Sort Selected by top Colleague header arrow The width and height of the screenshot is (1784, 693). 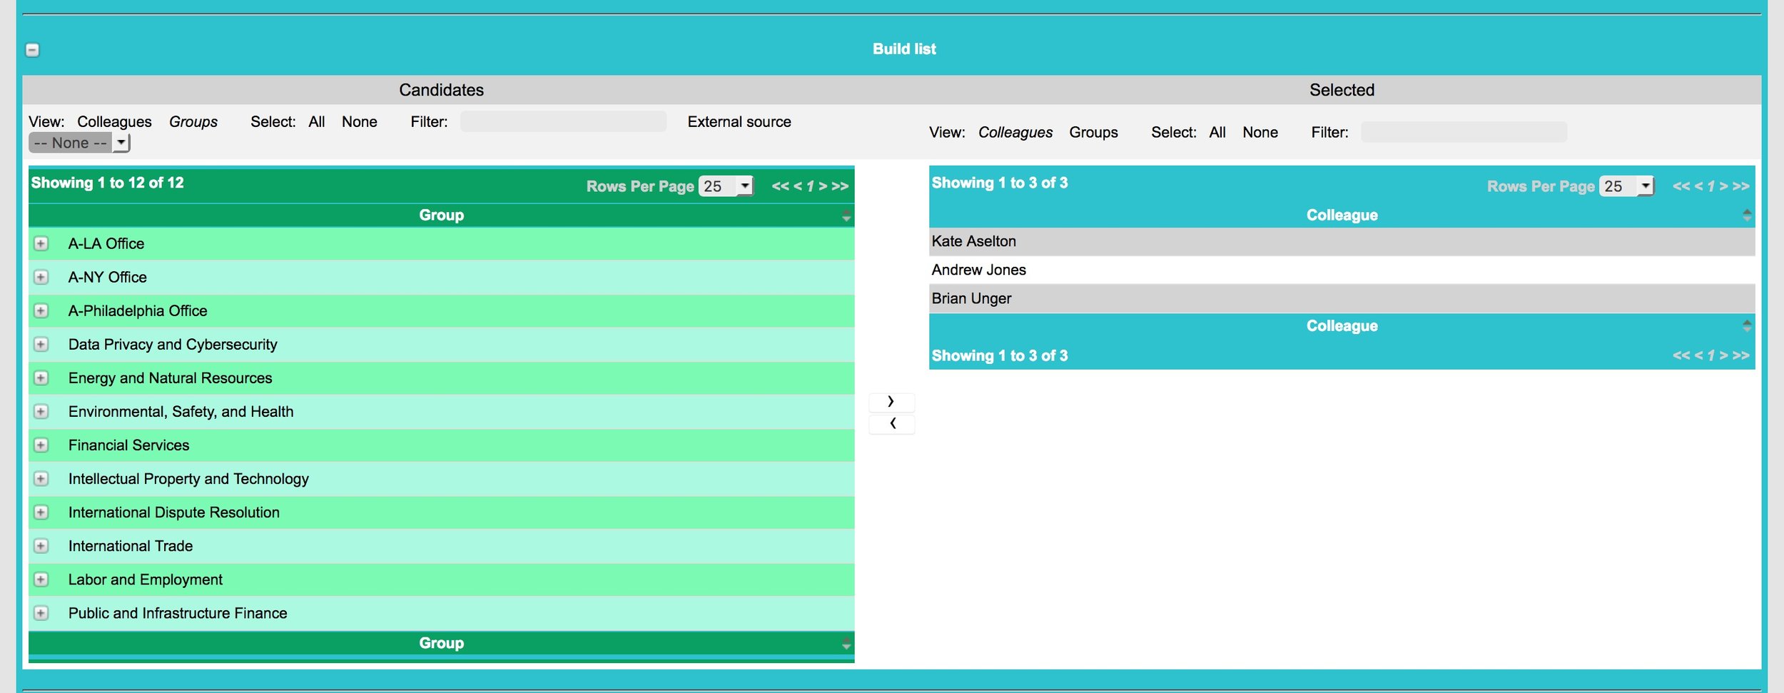pos(1747,215)
